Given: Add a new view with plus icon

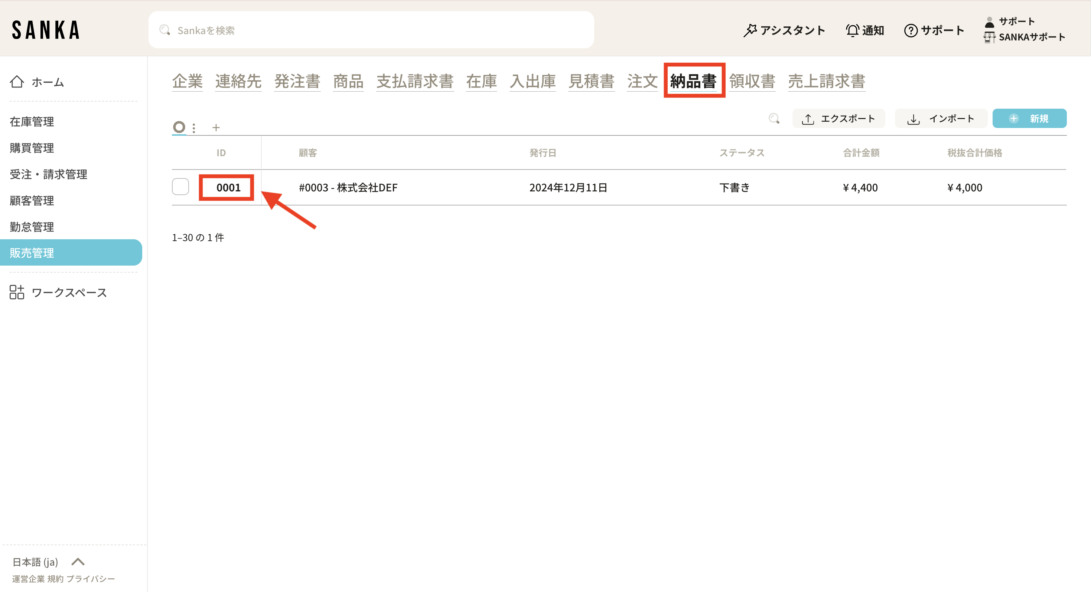Looking at the screenshot, I should pyautogui.click(x=216, y=127).
